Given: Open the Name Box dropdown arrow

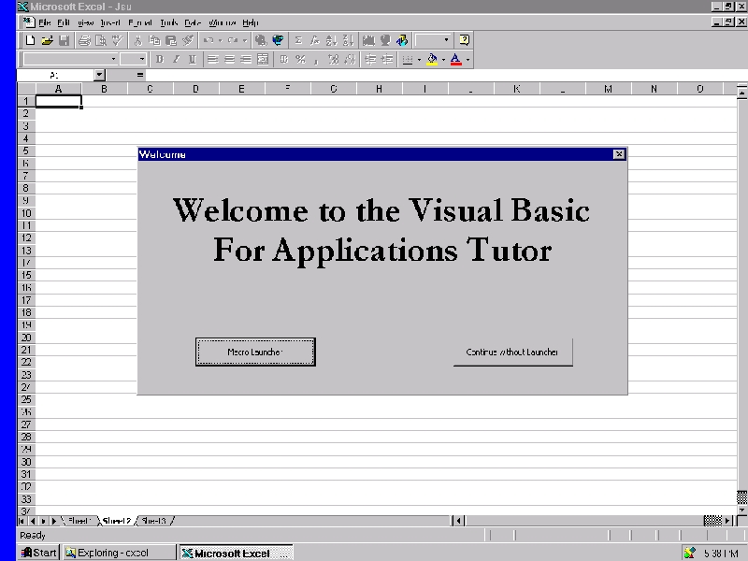Looking at the screenshot, I should pyautogui.click(x=99, y=75).
